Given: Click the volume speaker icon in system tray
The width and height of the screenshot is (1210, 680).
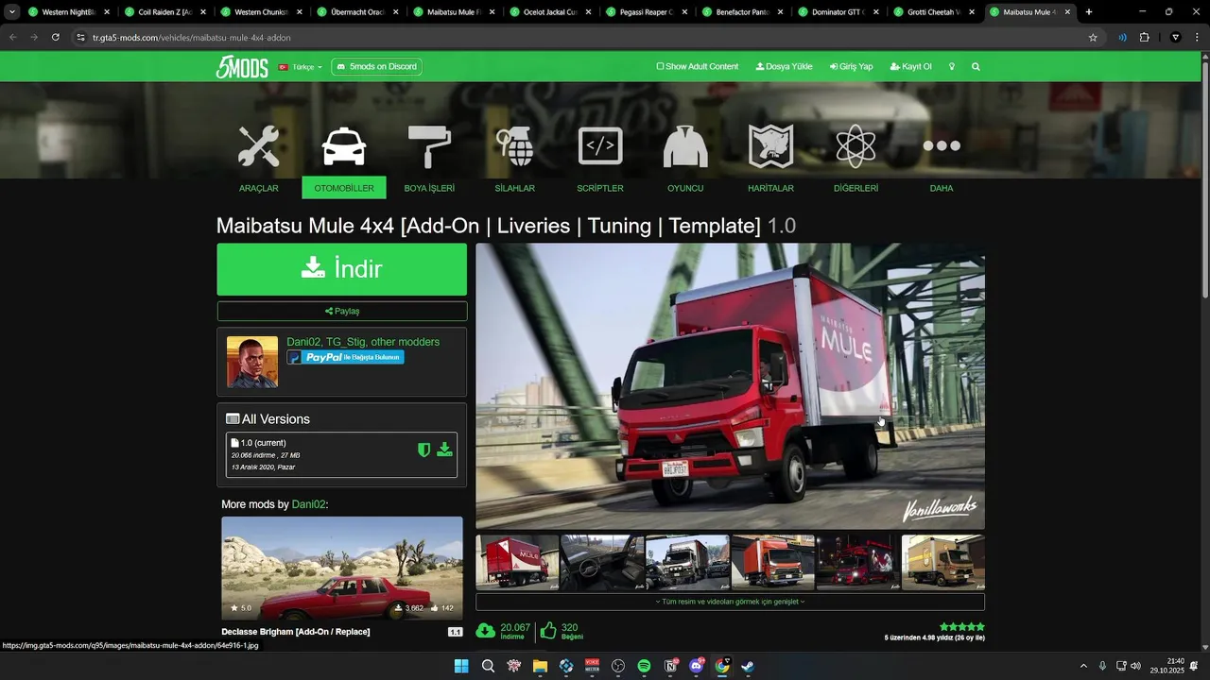Looking at the screenshot, I should pyautogui.click(x=1135, y=666).
